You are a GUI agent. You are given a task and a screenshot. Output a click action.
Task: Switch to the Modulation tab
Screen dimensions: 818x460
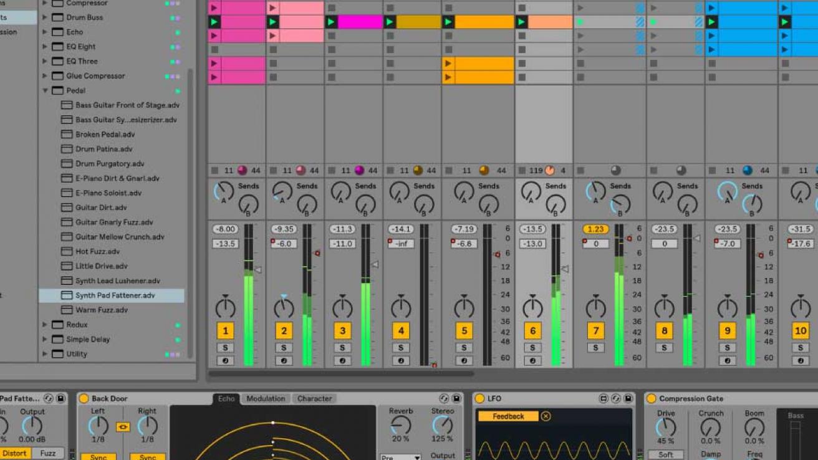[266, 398]
